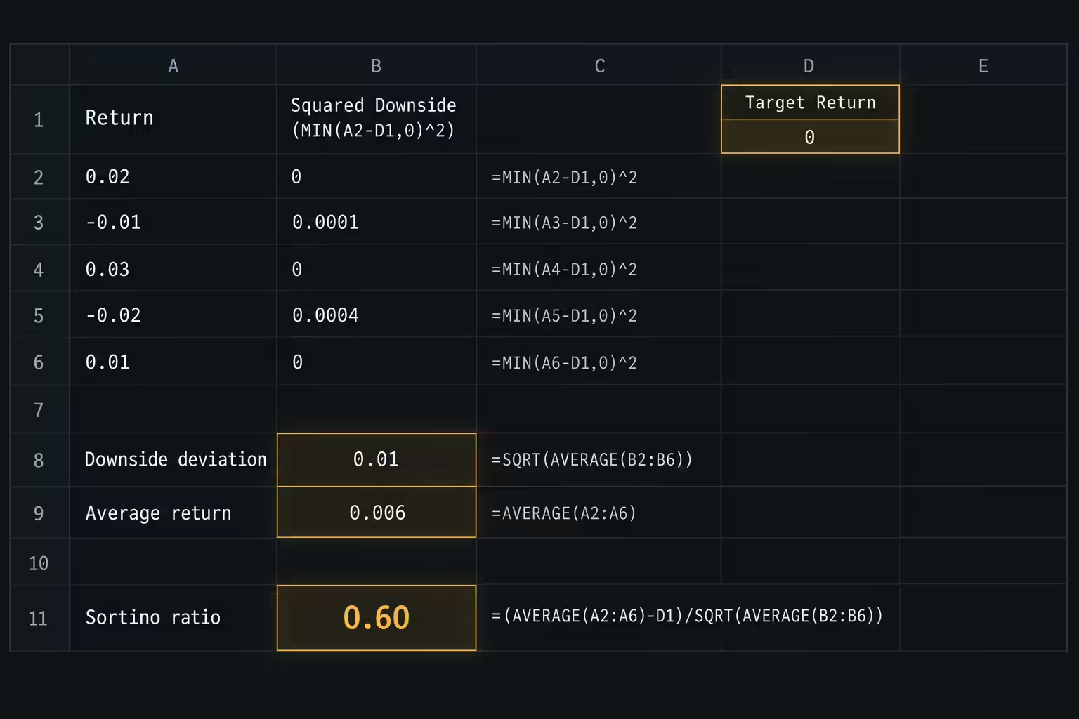
Task: Select the Sortino ratio result cell 0.60
Action: coord(377,618)
